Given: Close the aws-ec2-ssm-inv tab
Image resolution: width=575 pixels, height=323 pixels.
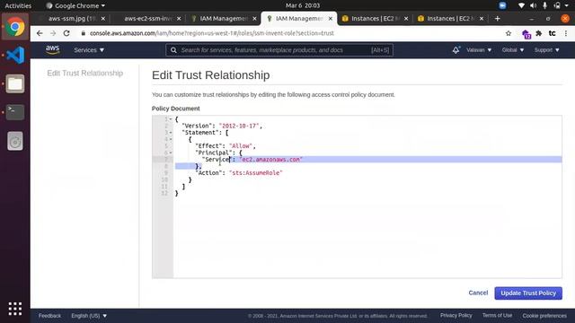Looking at the screenshot, I should [179, 18].
